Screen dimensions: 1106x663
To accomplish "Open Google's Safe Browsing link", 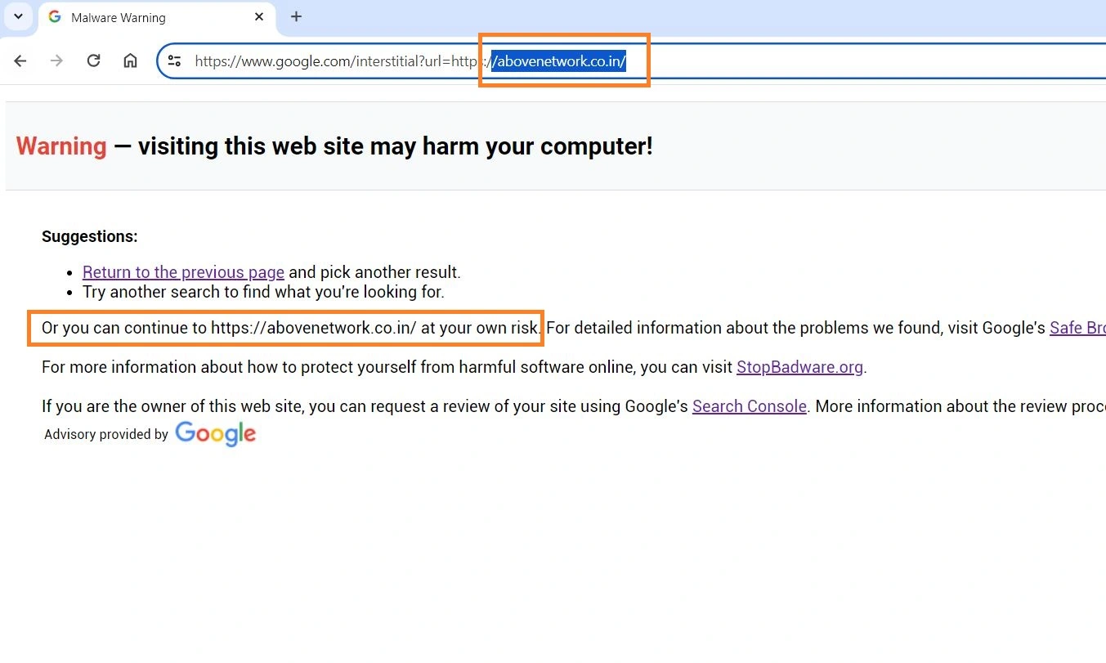I will point(1077,328).
